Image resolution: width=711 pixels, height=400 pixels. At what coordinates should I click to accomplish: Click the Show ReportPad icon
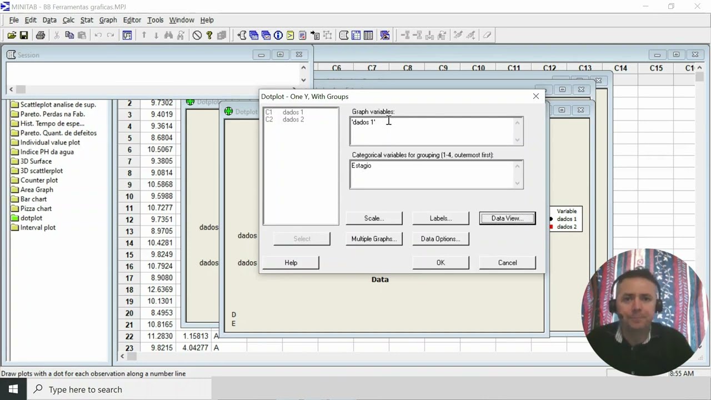[303, 35]
